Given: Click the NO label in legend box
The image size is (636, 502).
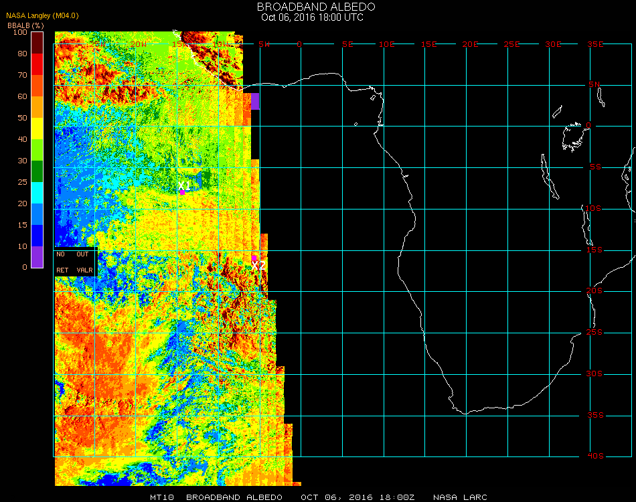Looking at the screenshot, I should point(61,254).
